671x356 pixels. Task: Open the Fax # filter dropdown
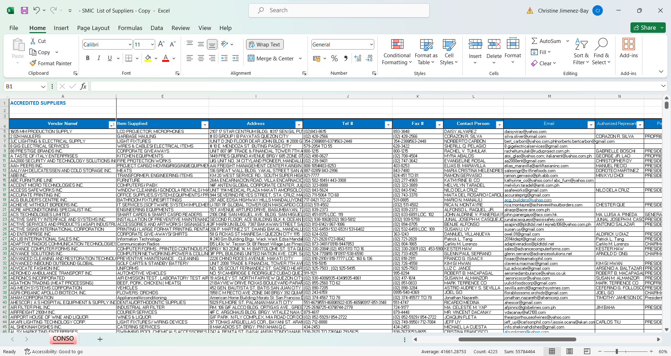439,125
